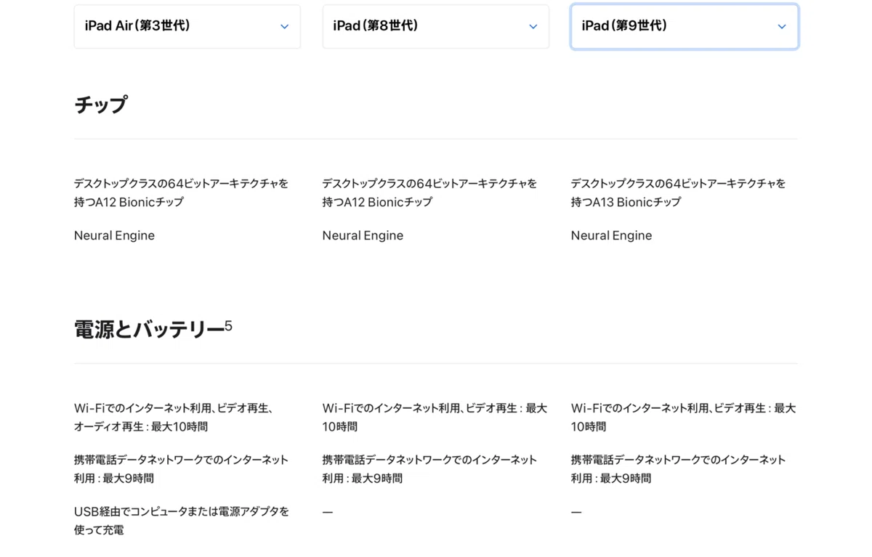
Task: Click the オーディオ再生 最大10時間 battery text
Action: click(141, 427)
